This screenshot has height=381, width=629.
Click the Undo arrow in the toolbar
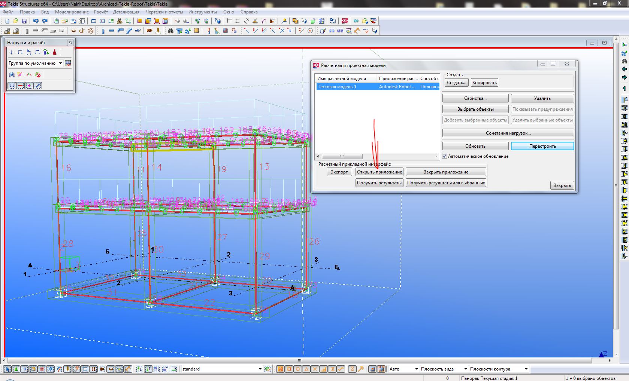click(x=36, y=21)
